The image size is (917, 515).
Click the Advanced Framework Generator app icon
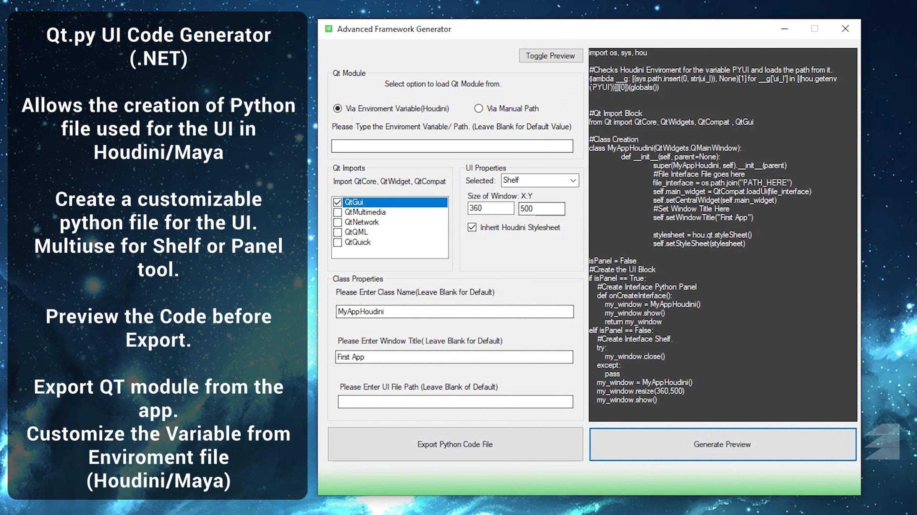click(x=329, y=29)
